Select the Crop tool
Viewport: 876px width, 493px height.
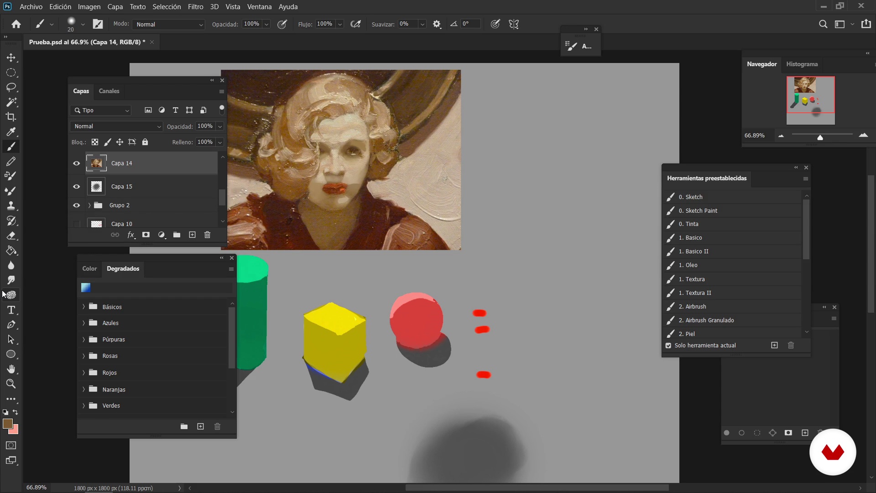[x=11, y=117]
